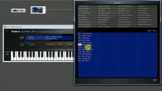Select the ORG (Organ) category
The width and height of the screenshot is (162, 91).
[x=88, y=20]
